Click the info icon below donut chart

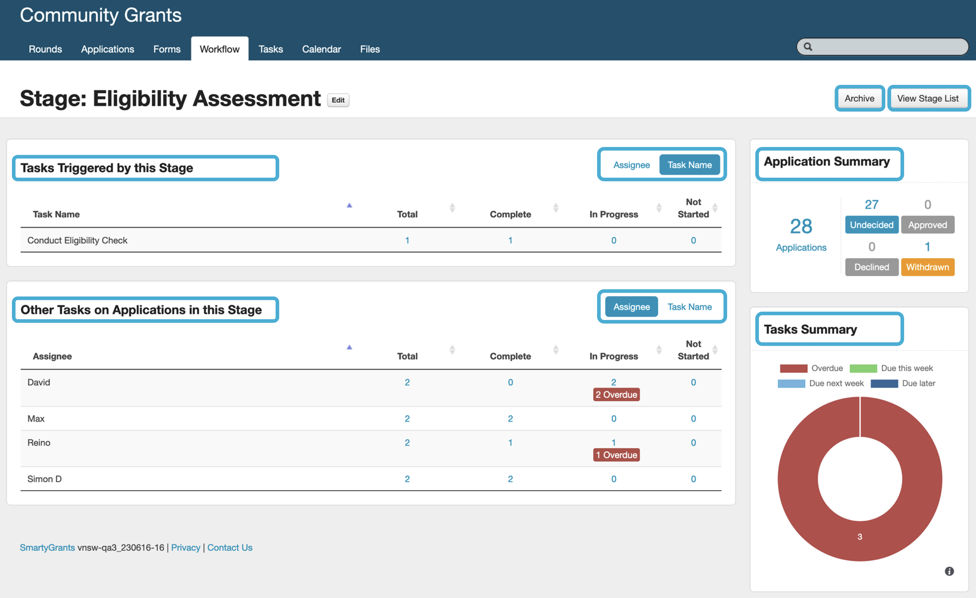coord(949,571)
